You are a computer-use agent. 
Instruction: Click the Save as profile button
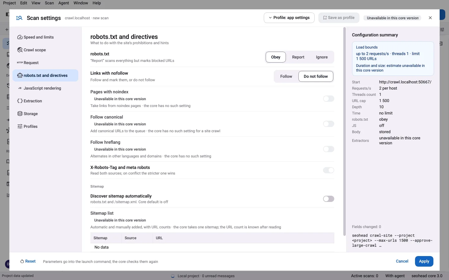click(x=339, y=18)
